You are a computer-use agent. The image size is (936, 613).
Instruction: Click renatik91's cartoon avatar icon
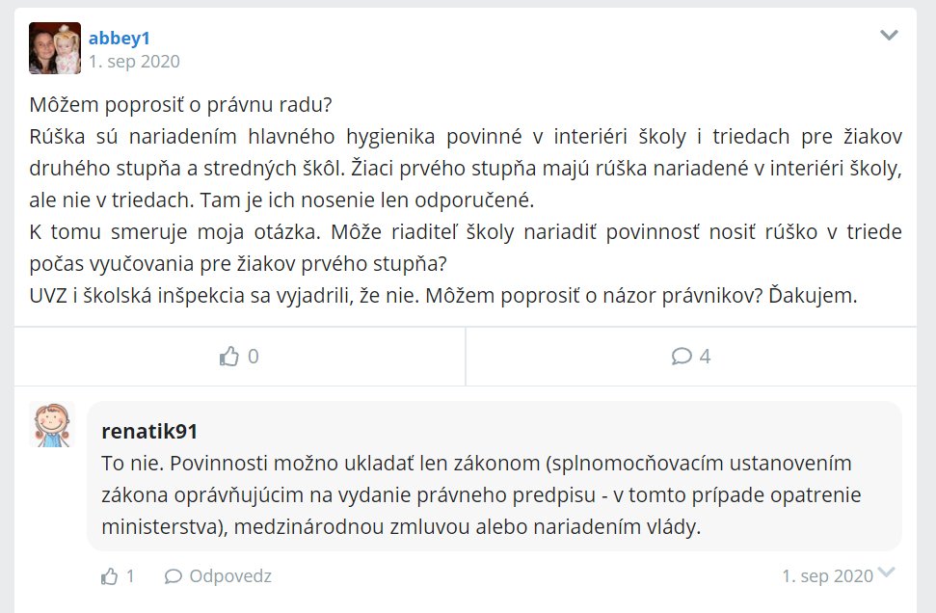(x=51, y=425)
